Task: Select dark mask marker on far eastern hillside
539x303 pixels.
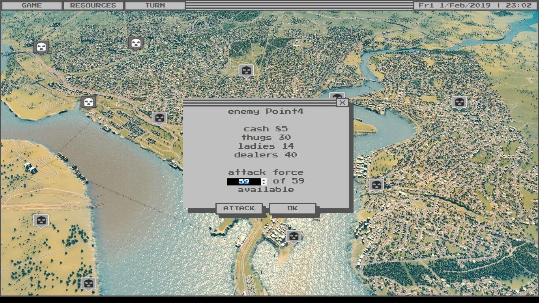Action: (x=459, y=103)
